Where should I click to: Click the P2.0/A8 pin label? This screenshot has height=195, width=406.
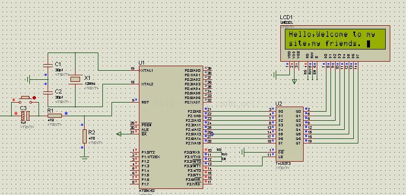[x=194, y=111]
